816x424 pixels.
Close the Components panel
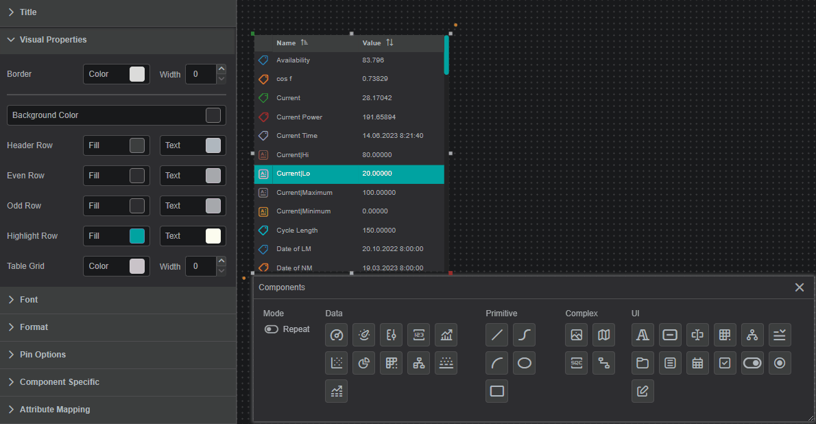pyautogui.click(x=800, y=287)
